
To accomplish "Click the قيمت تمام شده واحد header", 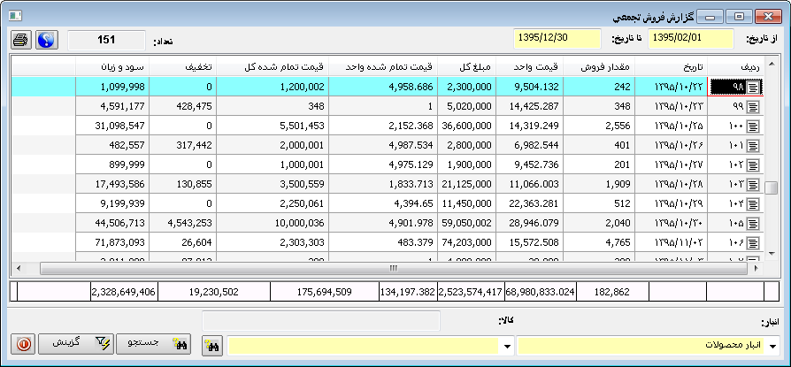I will click(x=383, y=67).
